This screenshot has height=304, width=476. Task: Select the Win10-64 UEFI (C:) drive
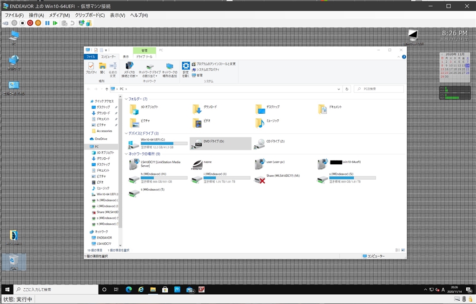click(x=158, y=143)
